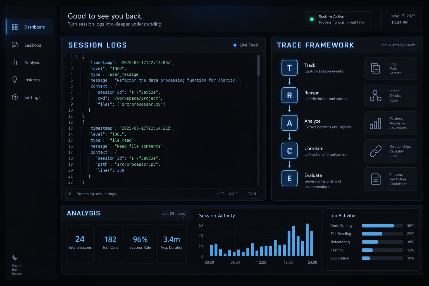Viewport: 429px width, 286px height.
Task: Open the Settings gear icon
Action: click(x=15, y=97)
